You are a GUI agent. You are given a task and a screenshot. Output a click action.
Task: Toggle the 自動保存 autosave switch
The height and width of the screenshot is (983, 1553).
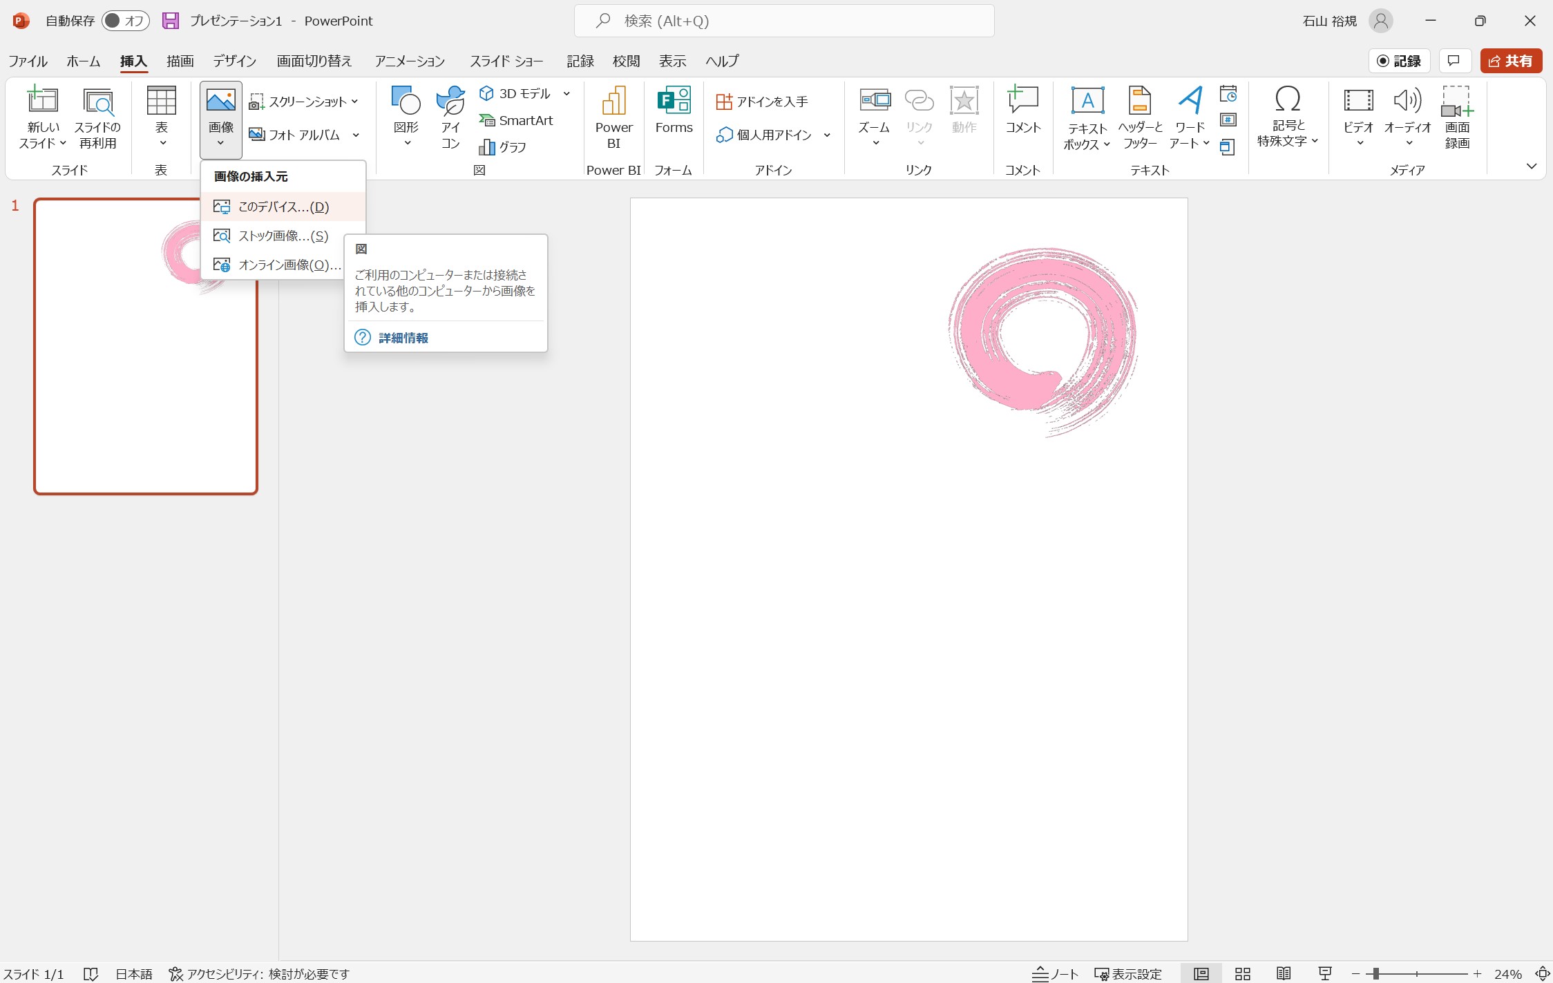tap(125, 21)
